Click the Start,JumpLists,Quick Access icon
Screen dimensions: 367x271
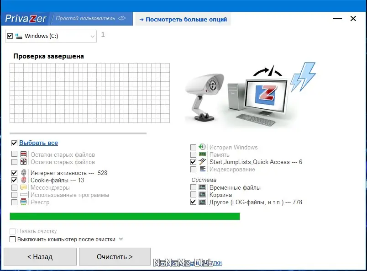click(202, 161)
